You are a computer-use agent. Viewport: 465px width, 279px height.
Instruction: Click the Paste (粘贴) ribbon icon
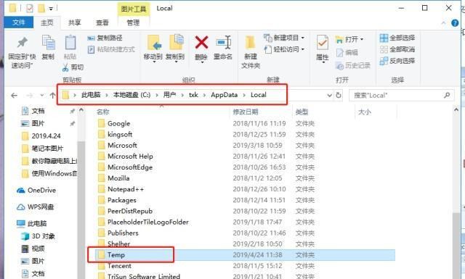70,43
